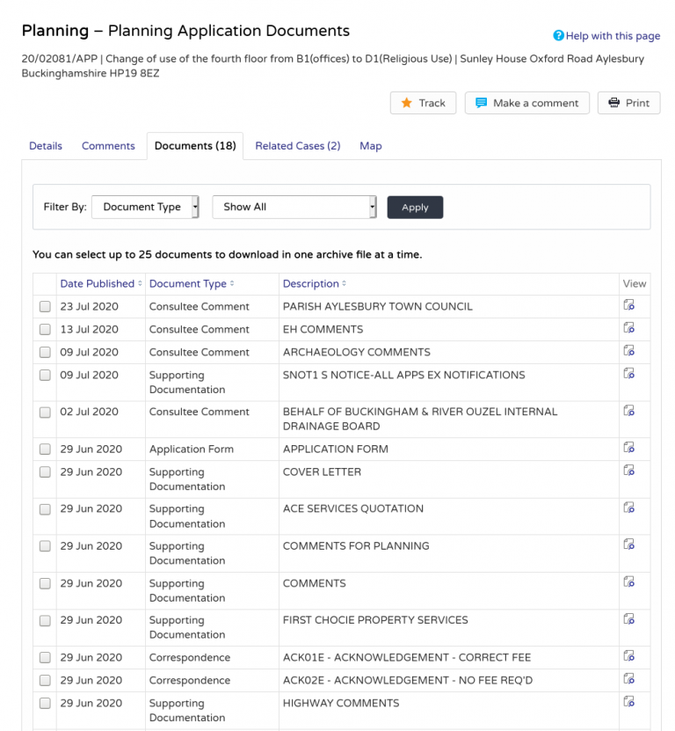Viewport: 675px width, 731px height.
Task: View the PARISH AYLESBURY TOWN COUNCIL document
Action: pyautogui.click(x=628, y=304)
